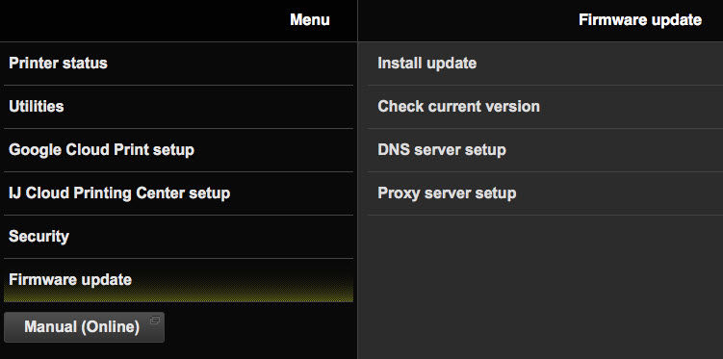Screen dimensions: 723x359
Task: Open Proxy server setup
Action: click(x=545, y=193)
